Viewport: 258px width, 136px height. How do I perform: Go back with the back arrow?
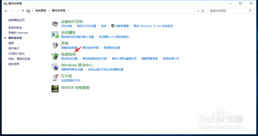pos(6,11)
